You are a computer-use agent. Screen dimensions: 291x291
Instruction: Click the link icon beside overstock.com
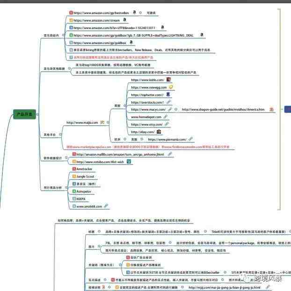(168, 102)
